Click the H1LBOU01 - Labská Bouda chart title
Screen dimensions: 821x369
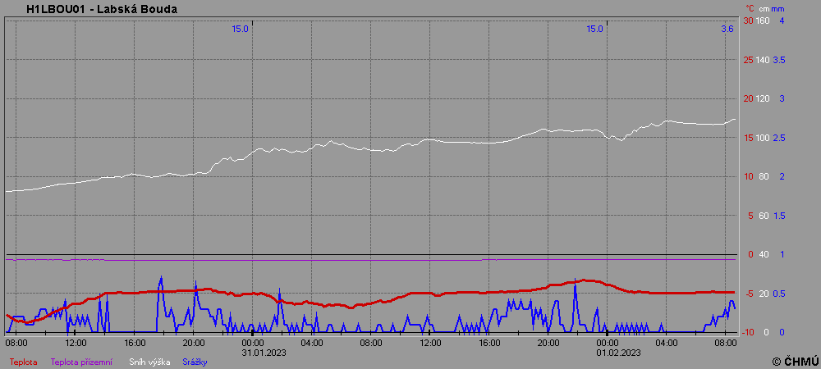pos(102,9)
